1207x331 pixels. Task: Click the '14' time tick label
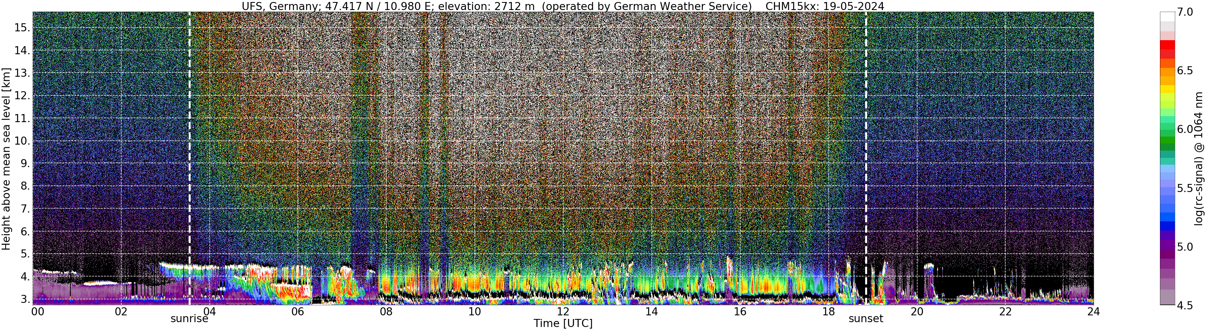coord(651,312)
